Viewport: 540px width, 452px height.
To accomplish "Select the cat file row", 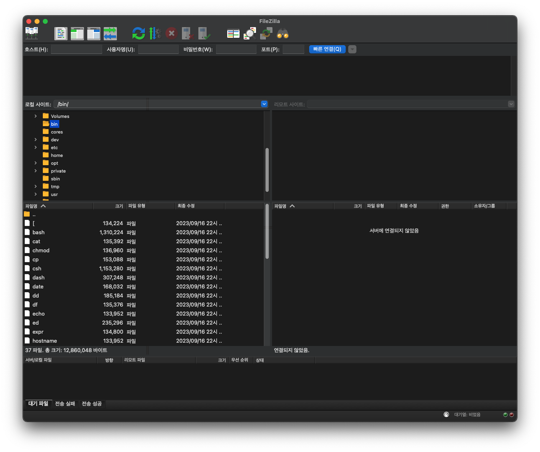I will (x=143, y=242).
